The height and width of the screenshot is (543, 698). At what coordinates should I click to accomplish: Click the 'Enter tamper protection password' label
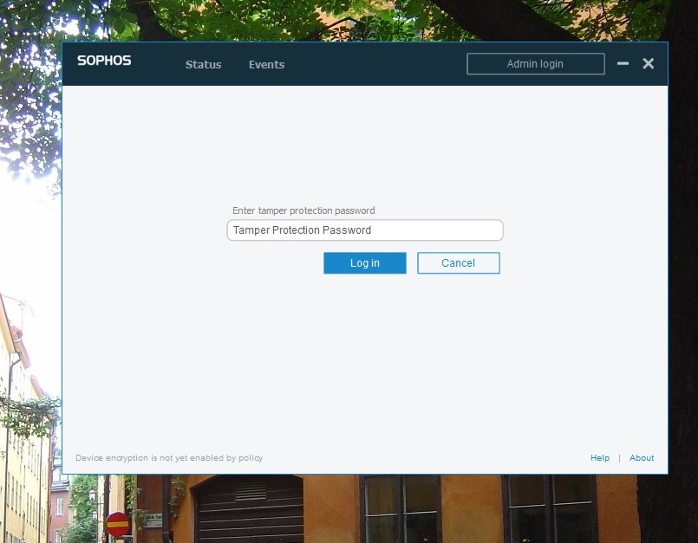click(303, 210)
